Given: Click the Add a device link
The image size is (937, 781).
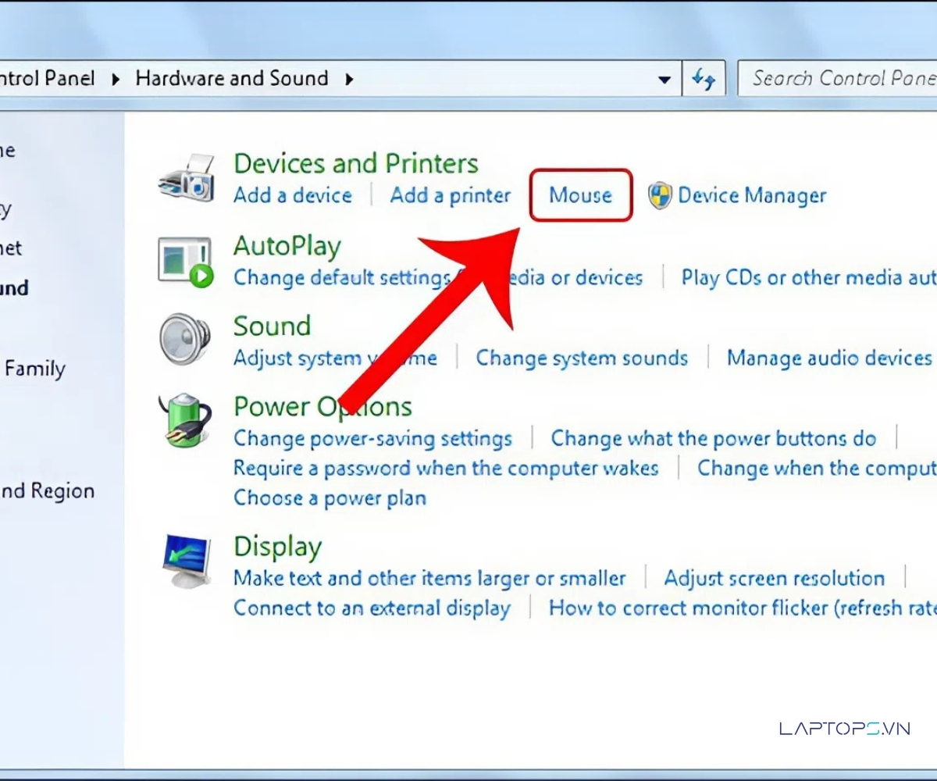Looking at the screenshot, I should pyautogui.click(x=293, y=195).
